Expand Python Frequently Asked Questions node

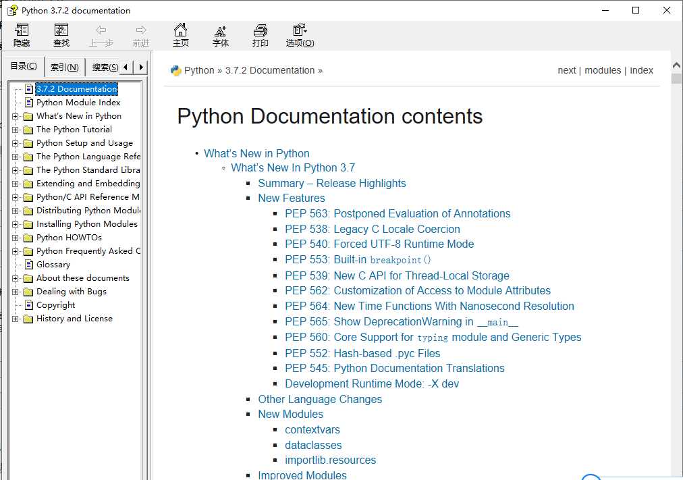point(16,251)
